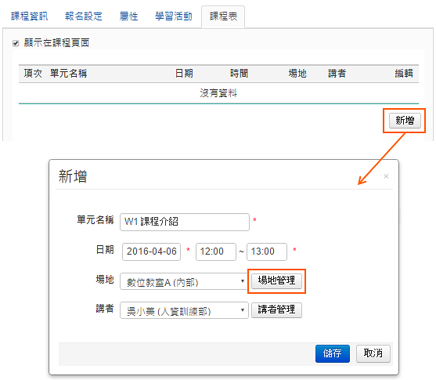436x380 pixels.
Task: Click the start time field 12:00
Action: pos(216,252)
